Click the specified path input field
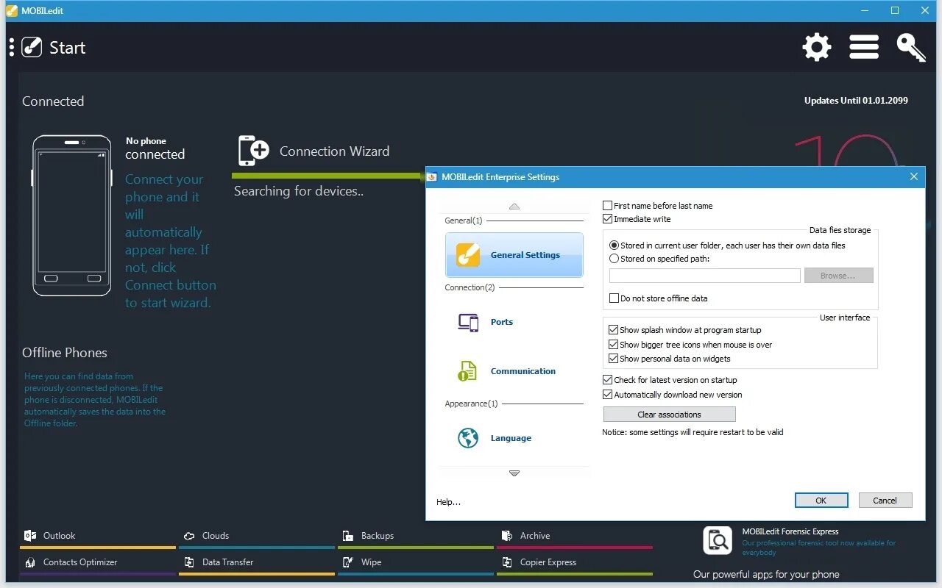 click(x=705, y=276)
